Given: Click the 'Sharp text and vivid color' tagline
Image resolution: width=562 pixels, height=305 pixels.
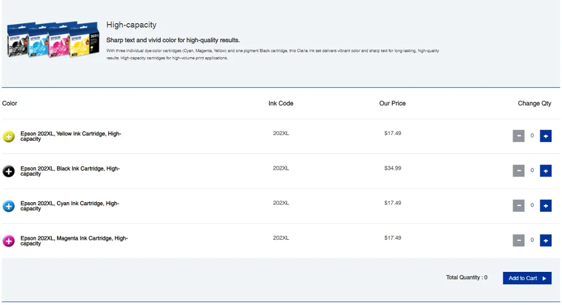Looking at the screenshot, I should coord(173,40).
